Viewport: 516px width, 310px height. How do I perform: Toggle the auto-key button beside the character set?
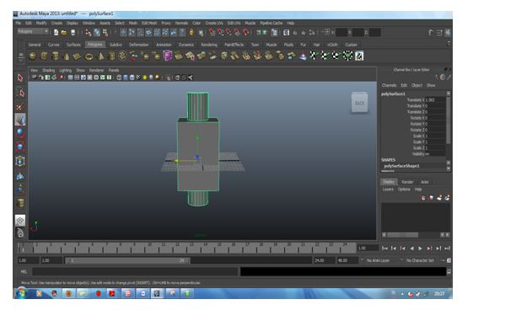tap(449, 260)
